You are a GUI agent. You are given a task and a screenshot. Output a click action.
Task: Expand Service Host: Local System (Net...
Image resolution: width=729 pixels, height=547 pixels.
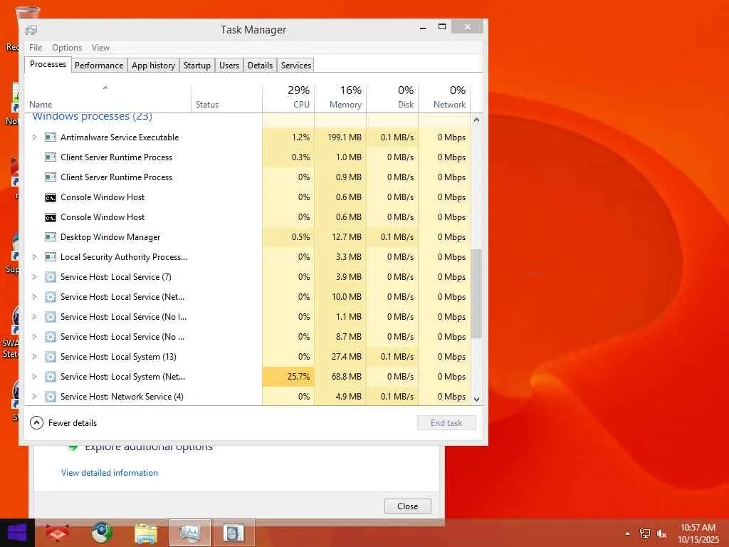34,377
